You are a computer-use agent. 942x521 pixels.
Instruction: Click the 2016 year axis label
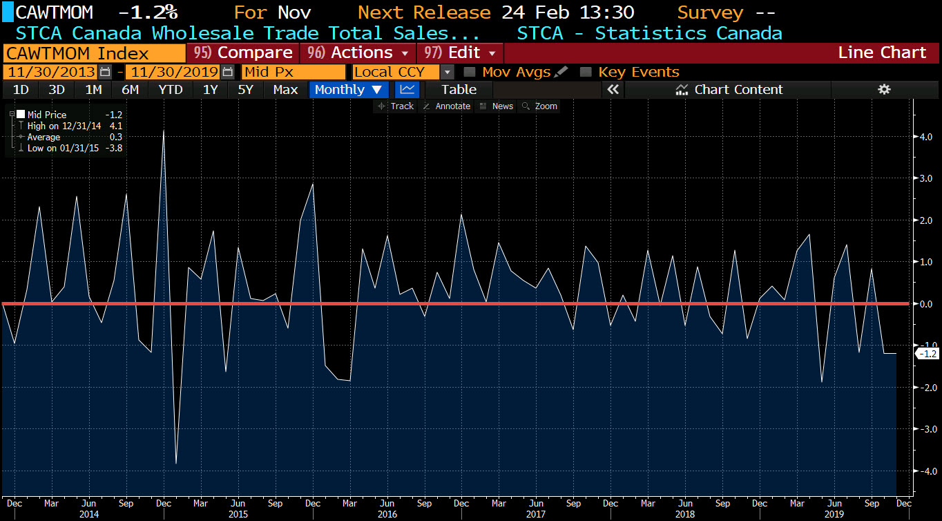387,514
